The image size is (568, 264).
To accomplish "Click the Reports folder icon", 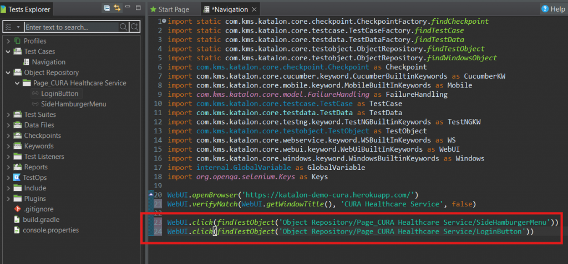I will pyautogui.click(x=17, y=167).
